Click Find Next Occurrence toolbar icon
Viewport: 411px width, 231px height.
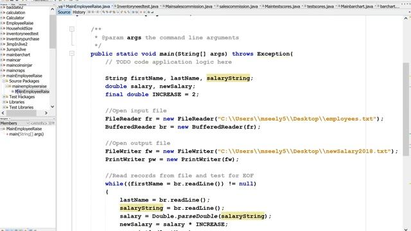tap(110, 12)
